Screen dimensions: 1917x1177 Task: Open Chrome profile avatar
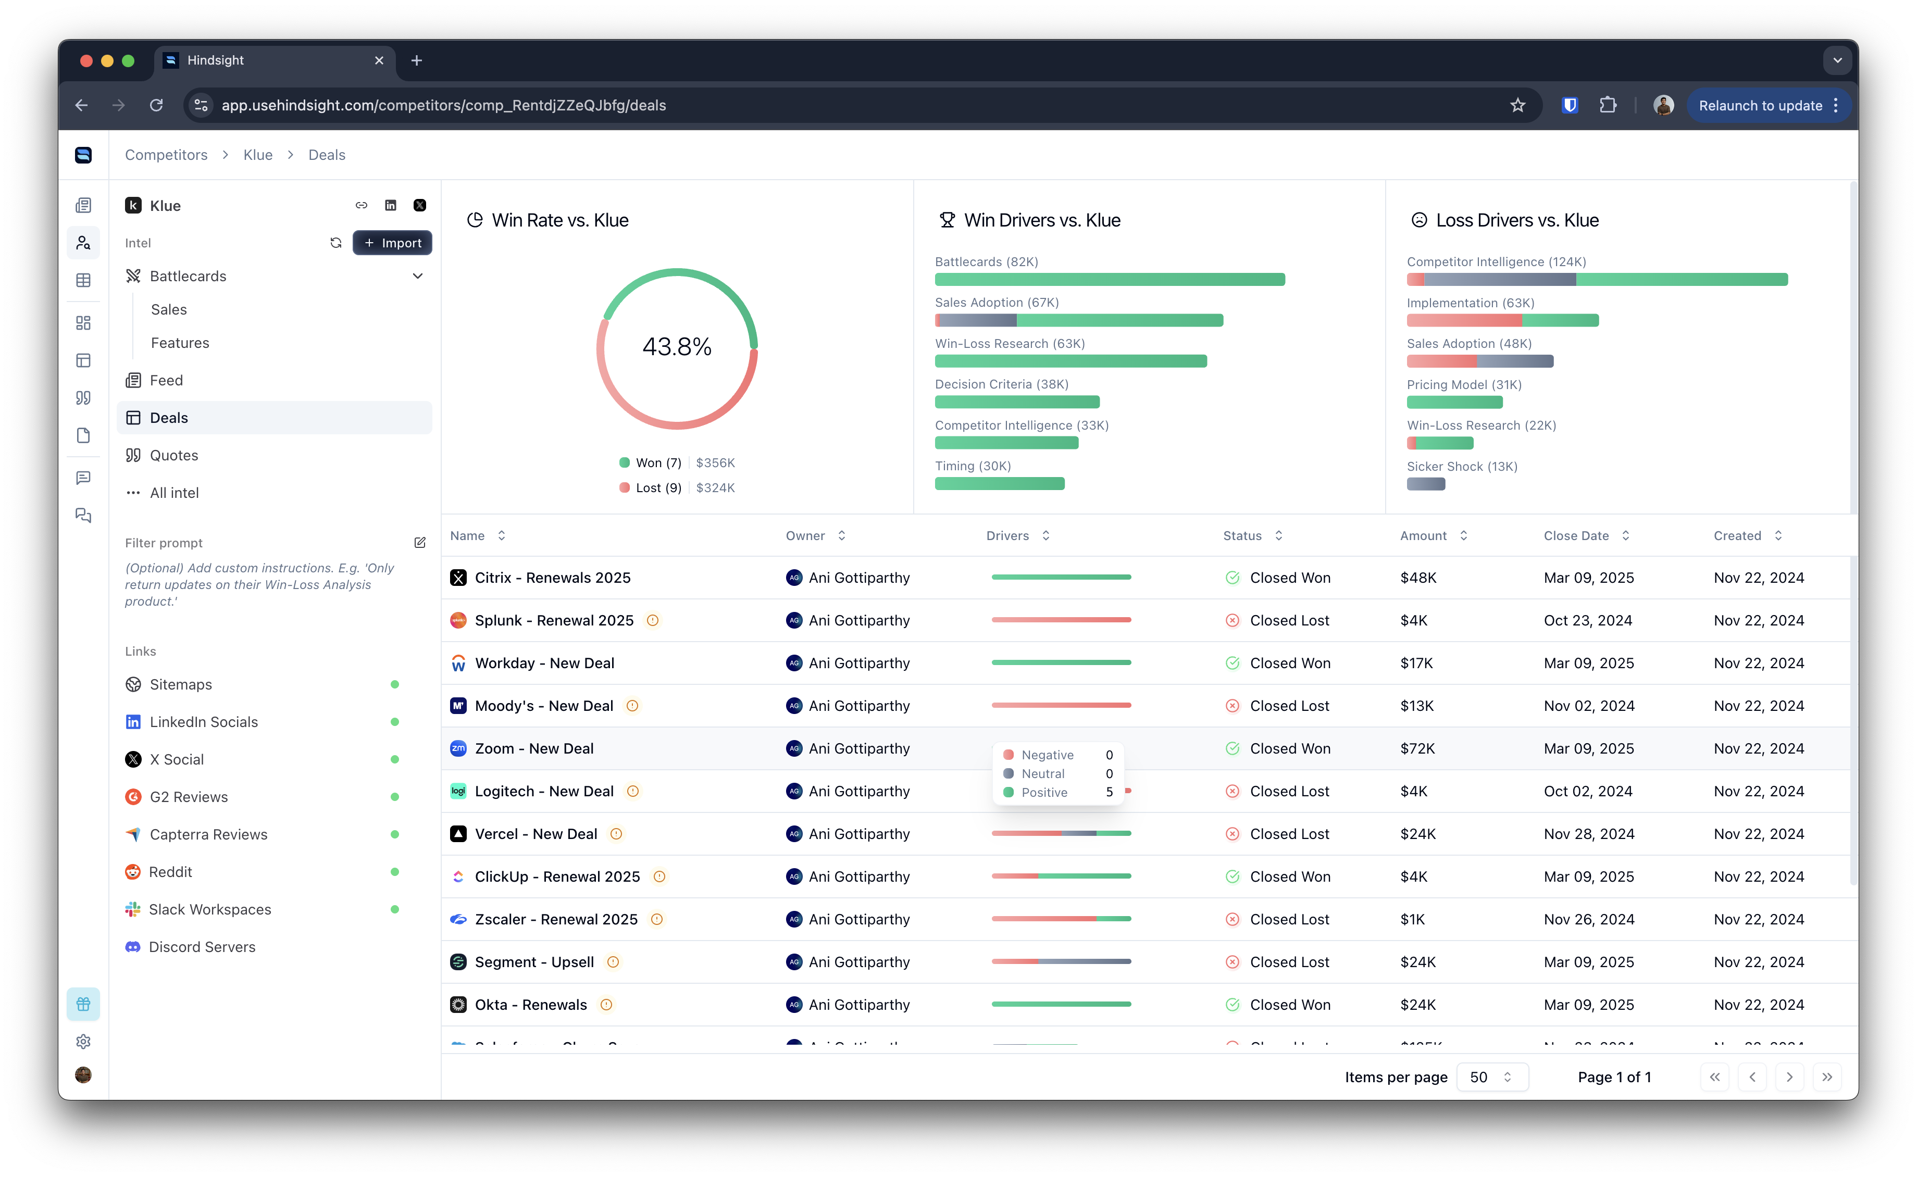coord(1663,105)
